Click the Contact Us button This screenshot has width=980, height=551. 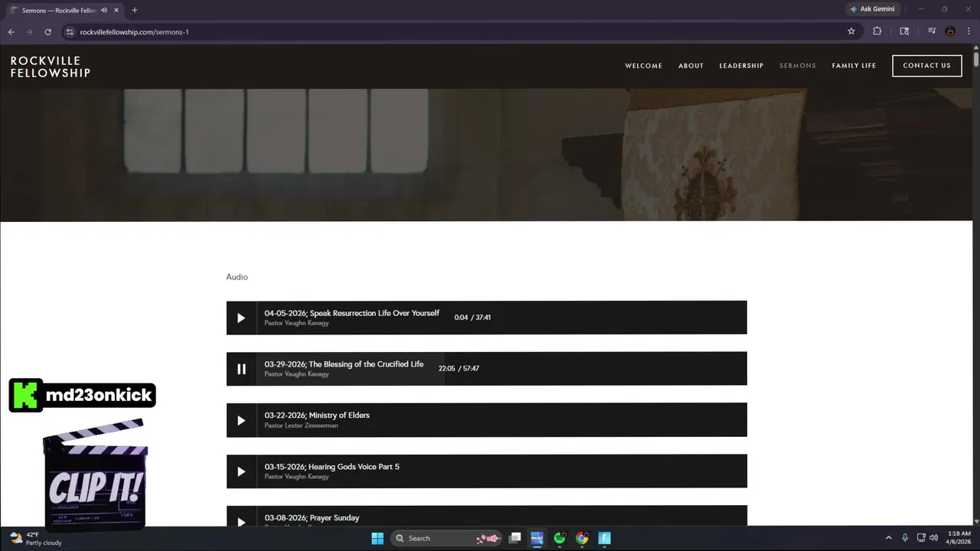point(926,66)
